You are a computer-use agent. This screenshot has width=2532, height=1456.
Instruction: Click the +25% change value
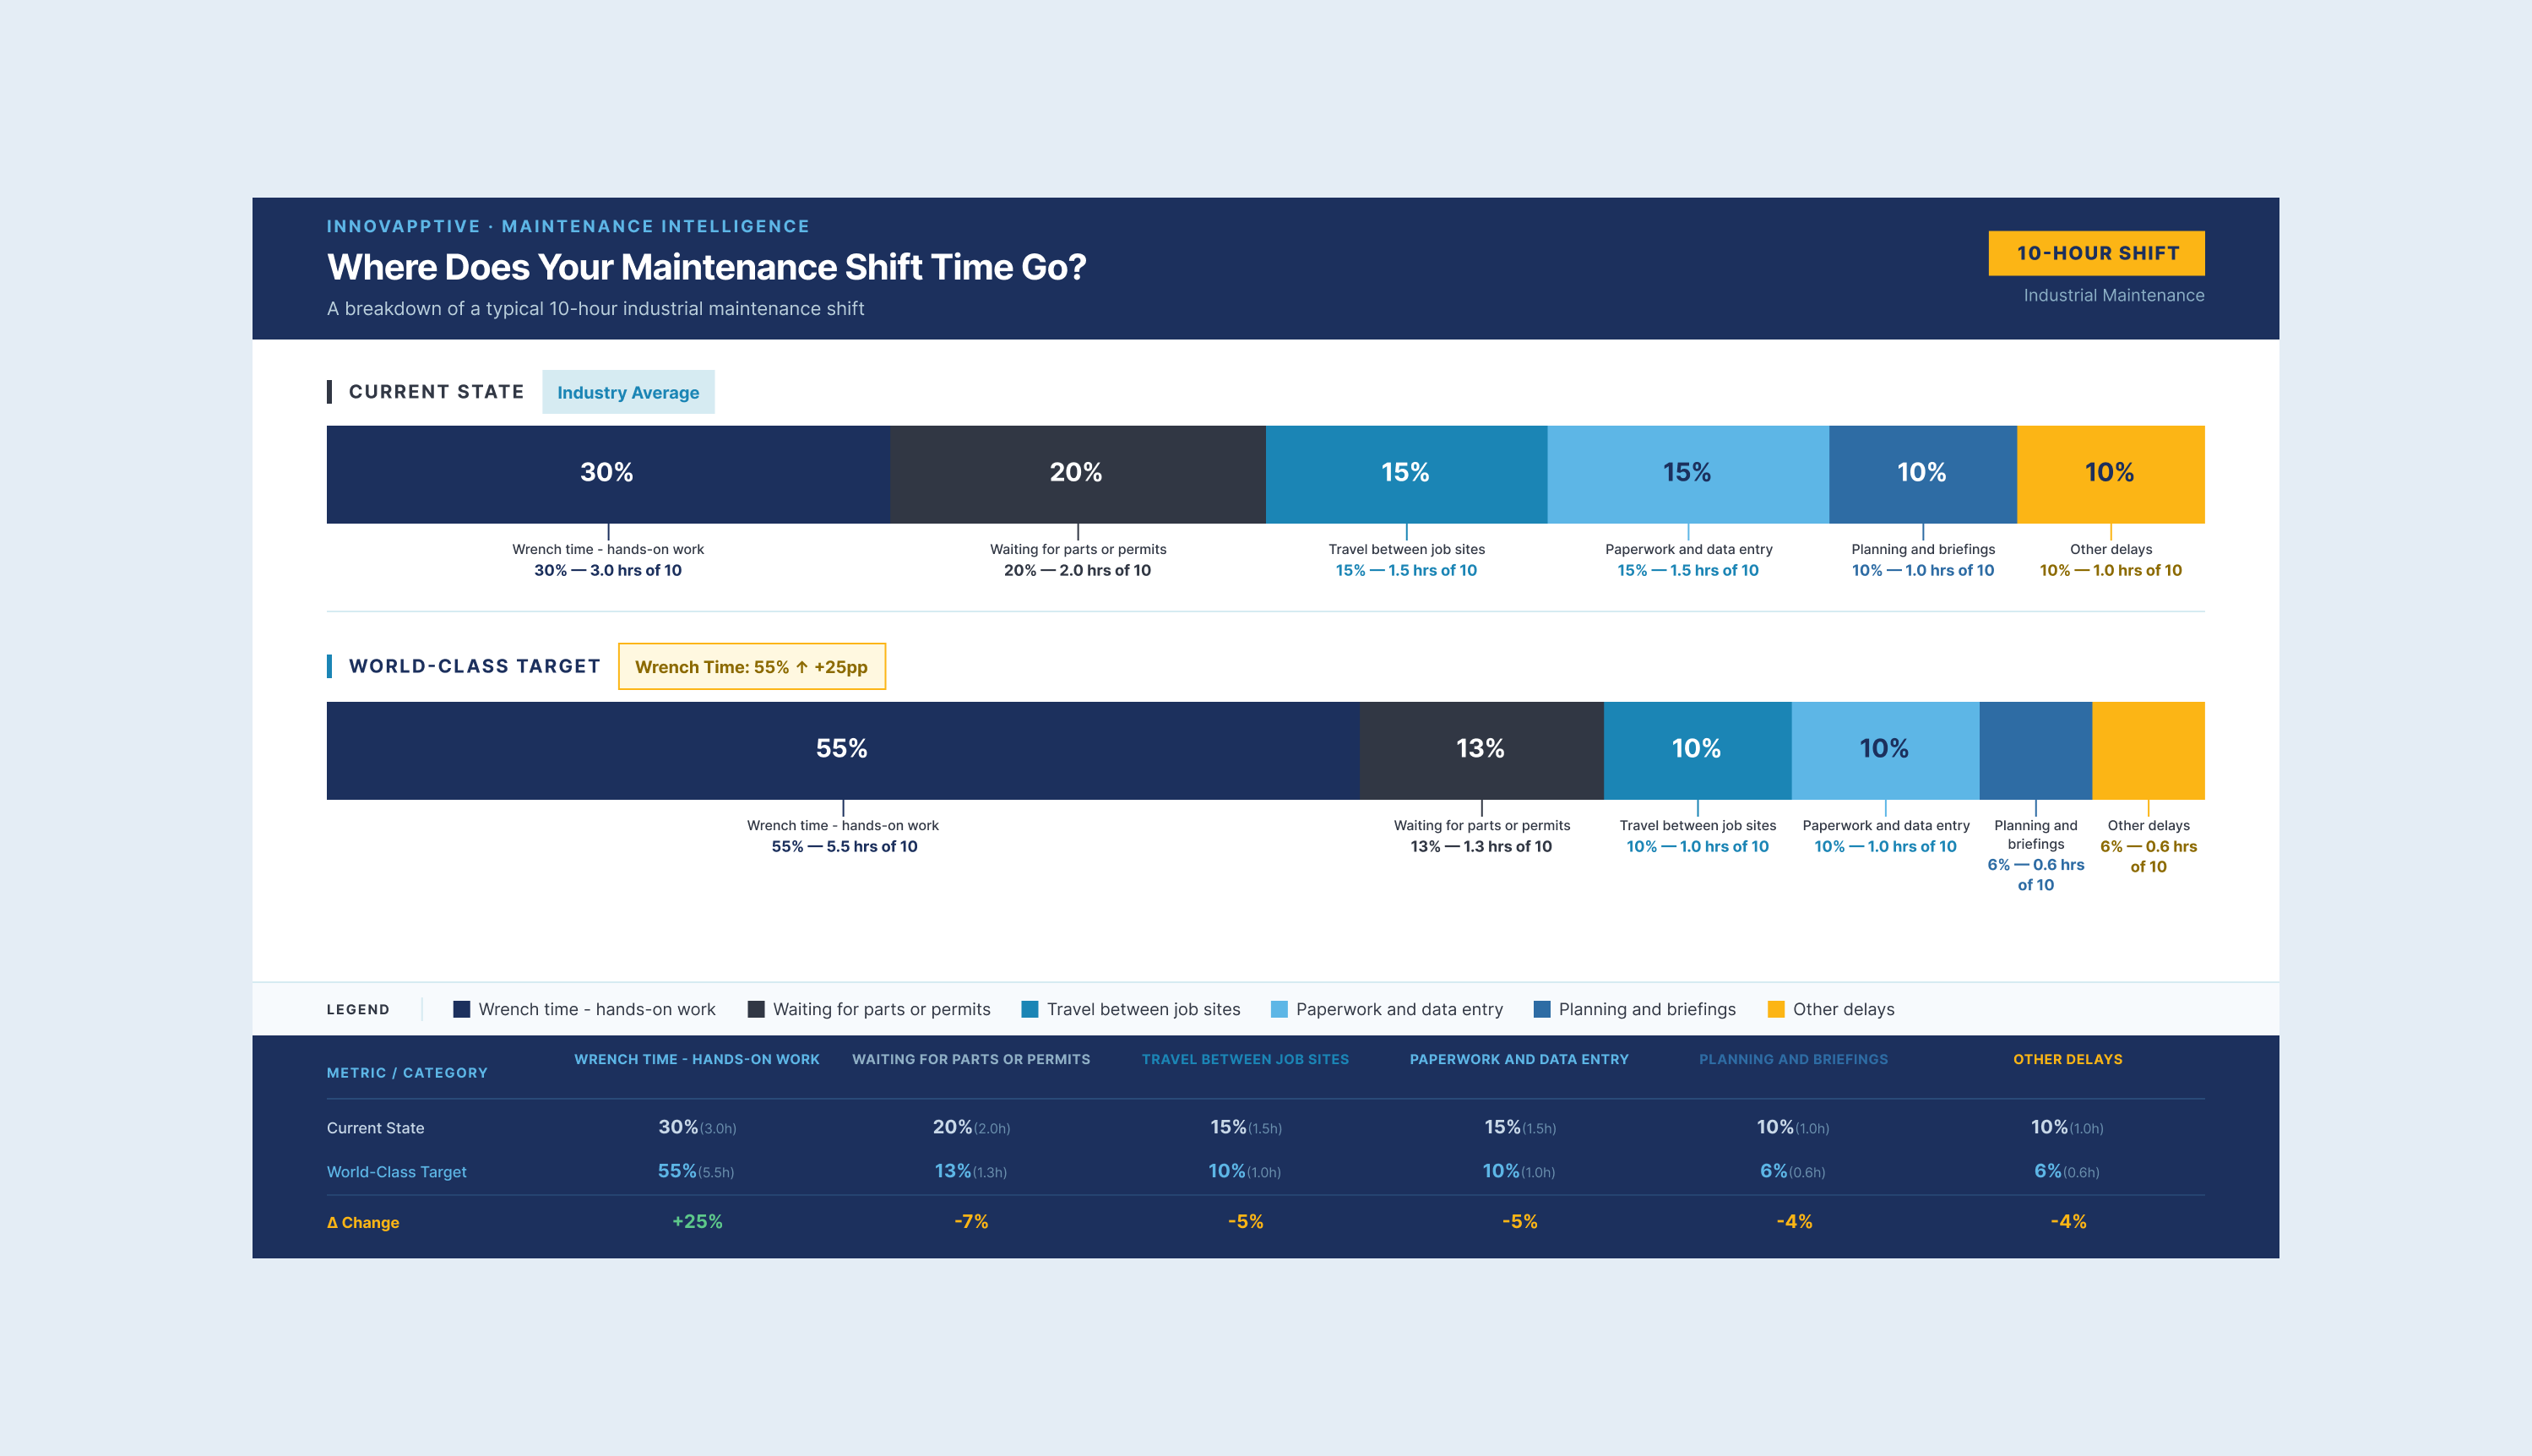[697, 1221]
